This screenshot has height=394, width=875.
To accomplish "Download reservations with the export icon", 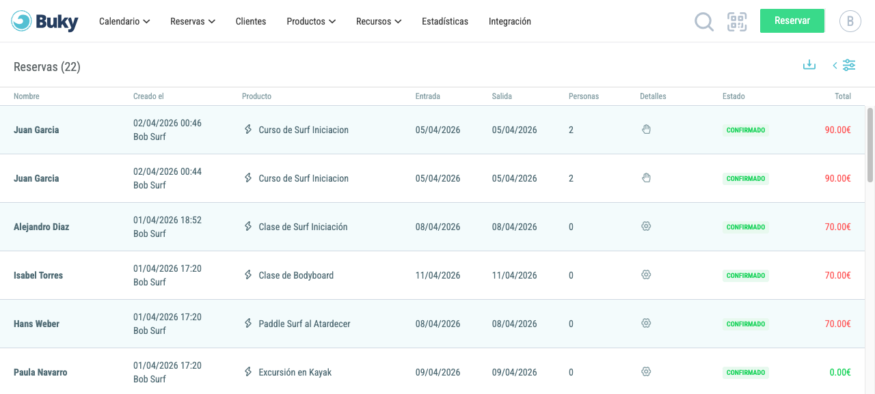I will coord(809,65).
